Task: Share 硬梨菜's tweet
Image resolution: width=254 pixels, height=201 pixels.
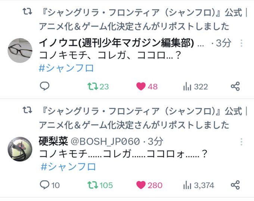Action: tap(235, 185)
